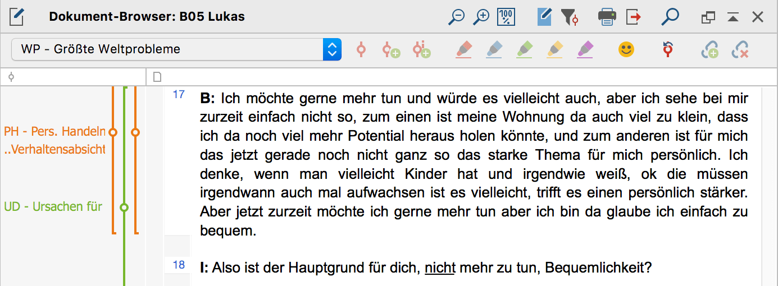Select the ..Verhaltensabsicht code label
This screenshot has width=778, height=286.
pyautogui.click(x=54, y=150)
